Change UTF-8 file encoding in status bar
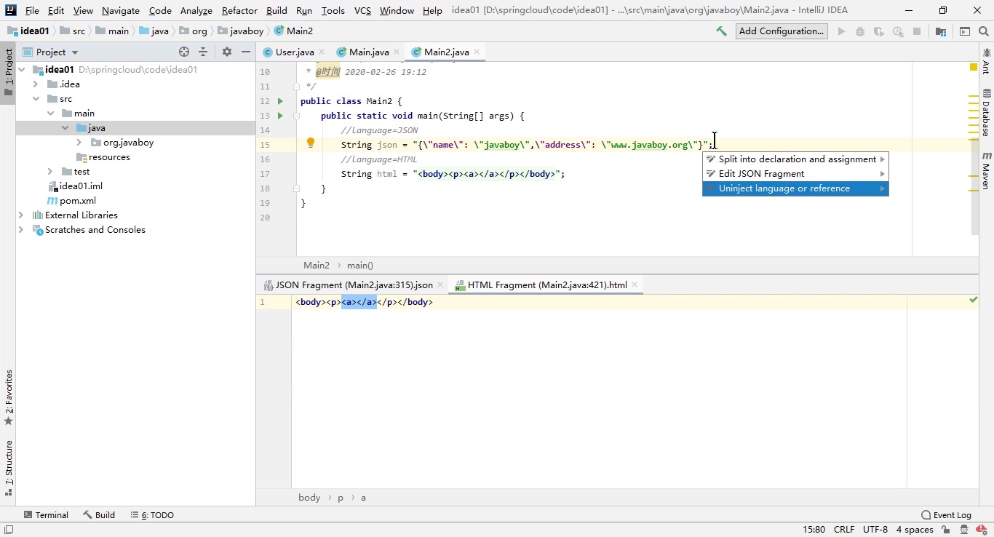Screen dimensions: 994x537 point(875,530)
